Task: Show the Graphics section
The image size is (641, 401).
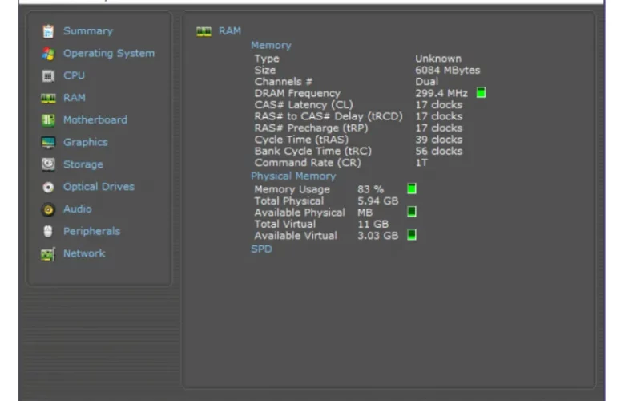Action: (86, 142)
